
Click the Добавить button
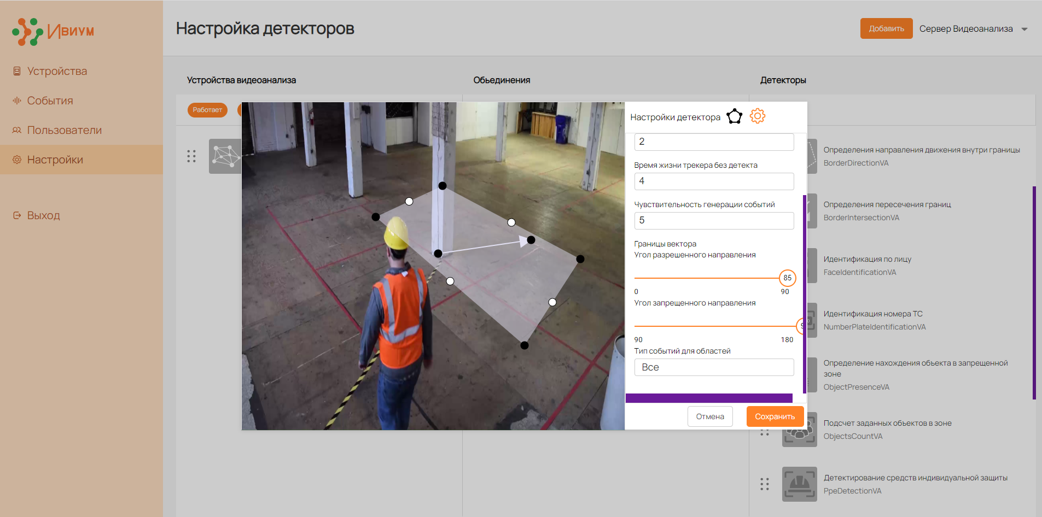pos(886,28)
